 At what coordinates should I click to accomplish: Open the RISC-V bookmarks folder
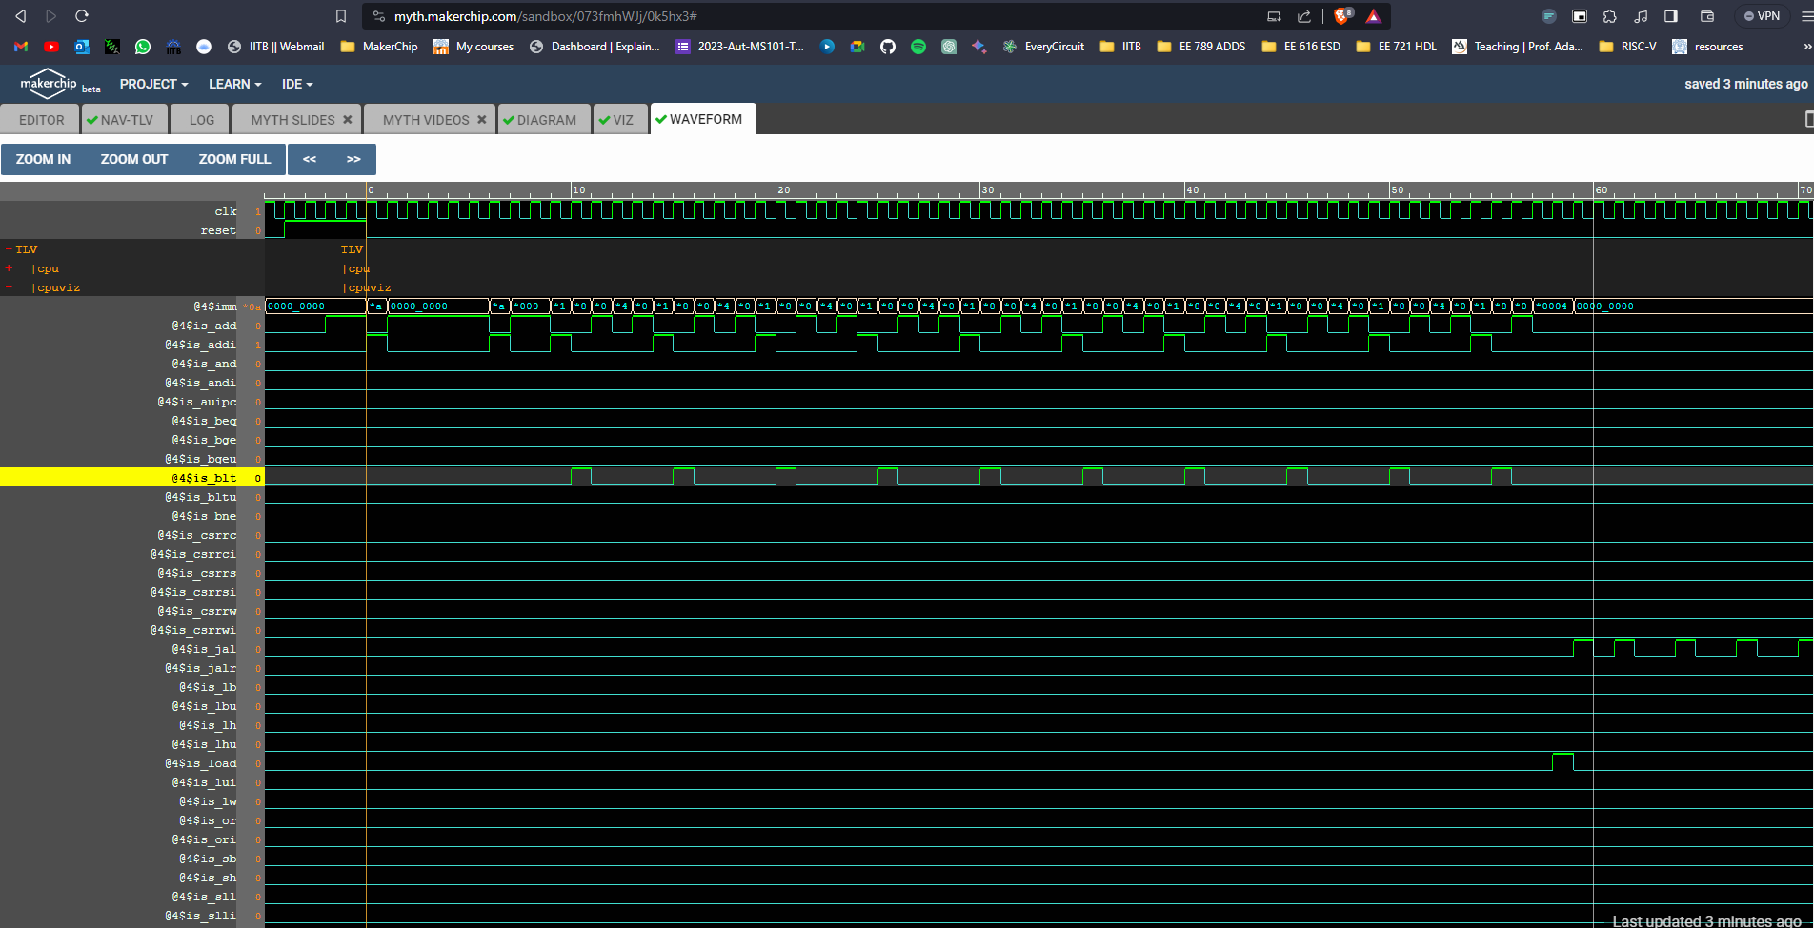point(1627,46)
